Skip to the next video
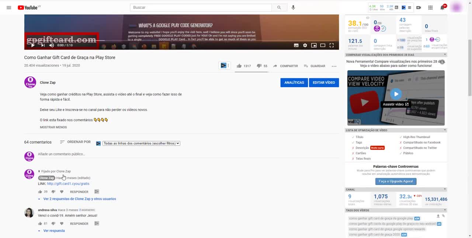Screen dimensions: 472x238 coord(42,45)
